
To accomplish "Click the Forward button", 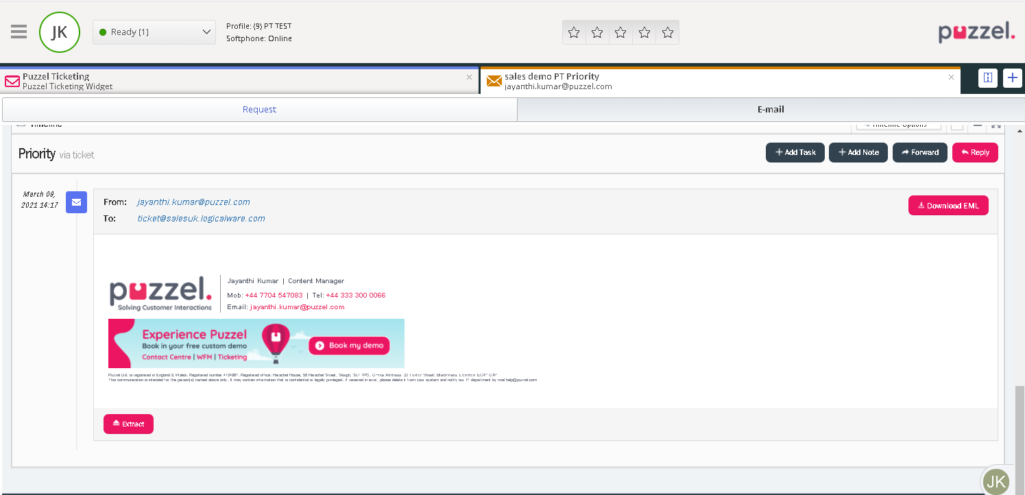I will 919,152.
